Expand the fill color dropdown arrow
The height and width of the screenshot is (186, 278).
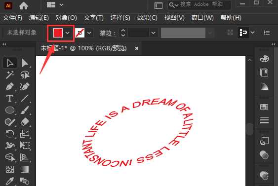tap(67, 33)
